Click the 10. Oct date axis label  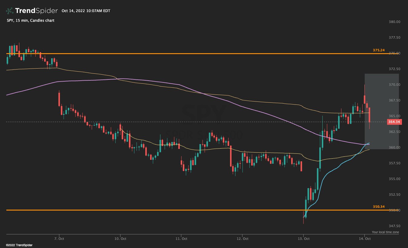(x=120, y=239)
